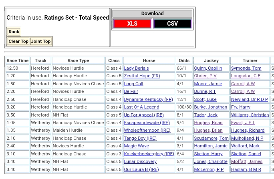Open trainer Haslam, B M R link
Viewport: 274px width, 179px height.
click(x=246, y=169)
